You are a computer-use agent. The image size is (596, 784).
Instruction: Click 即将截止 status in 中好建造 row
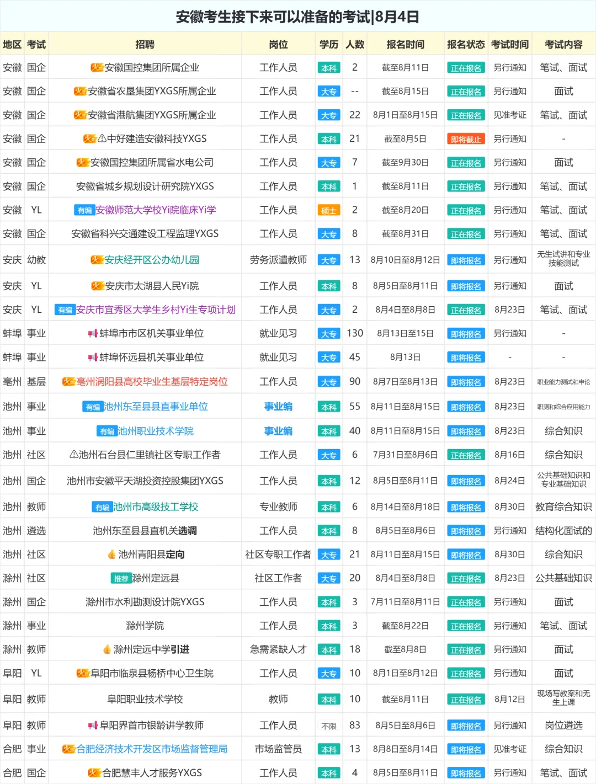point(466,140)
